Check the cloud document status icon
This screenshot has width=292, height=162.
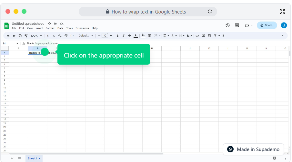[x=62, y=24]
